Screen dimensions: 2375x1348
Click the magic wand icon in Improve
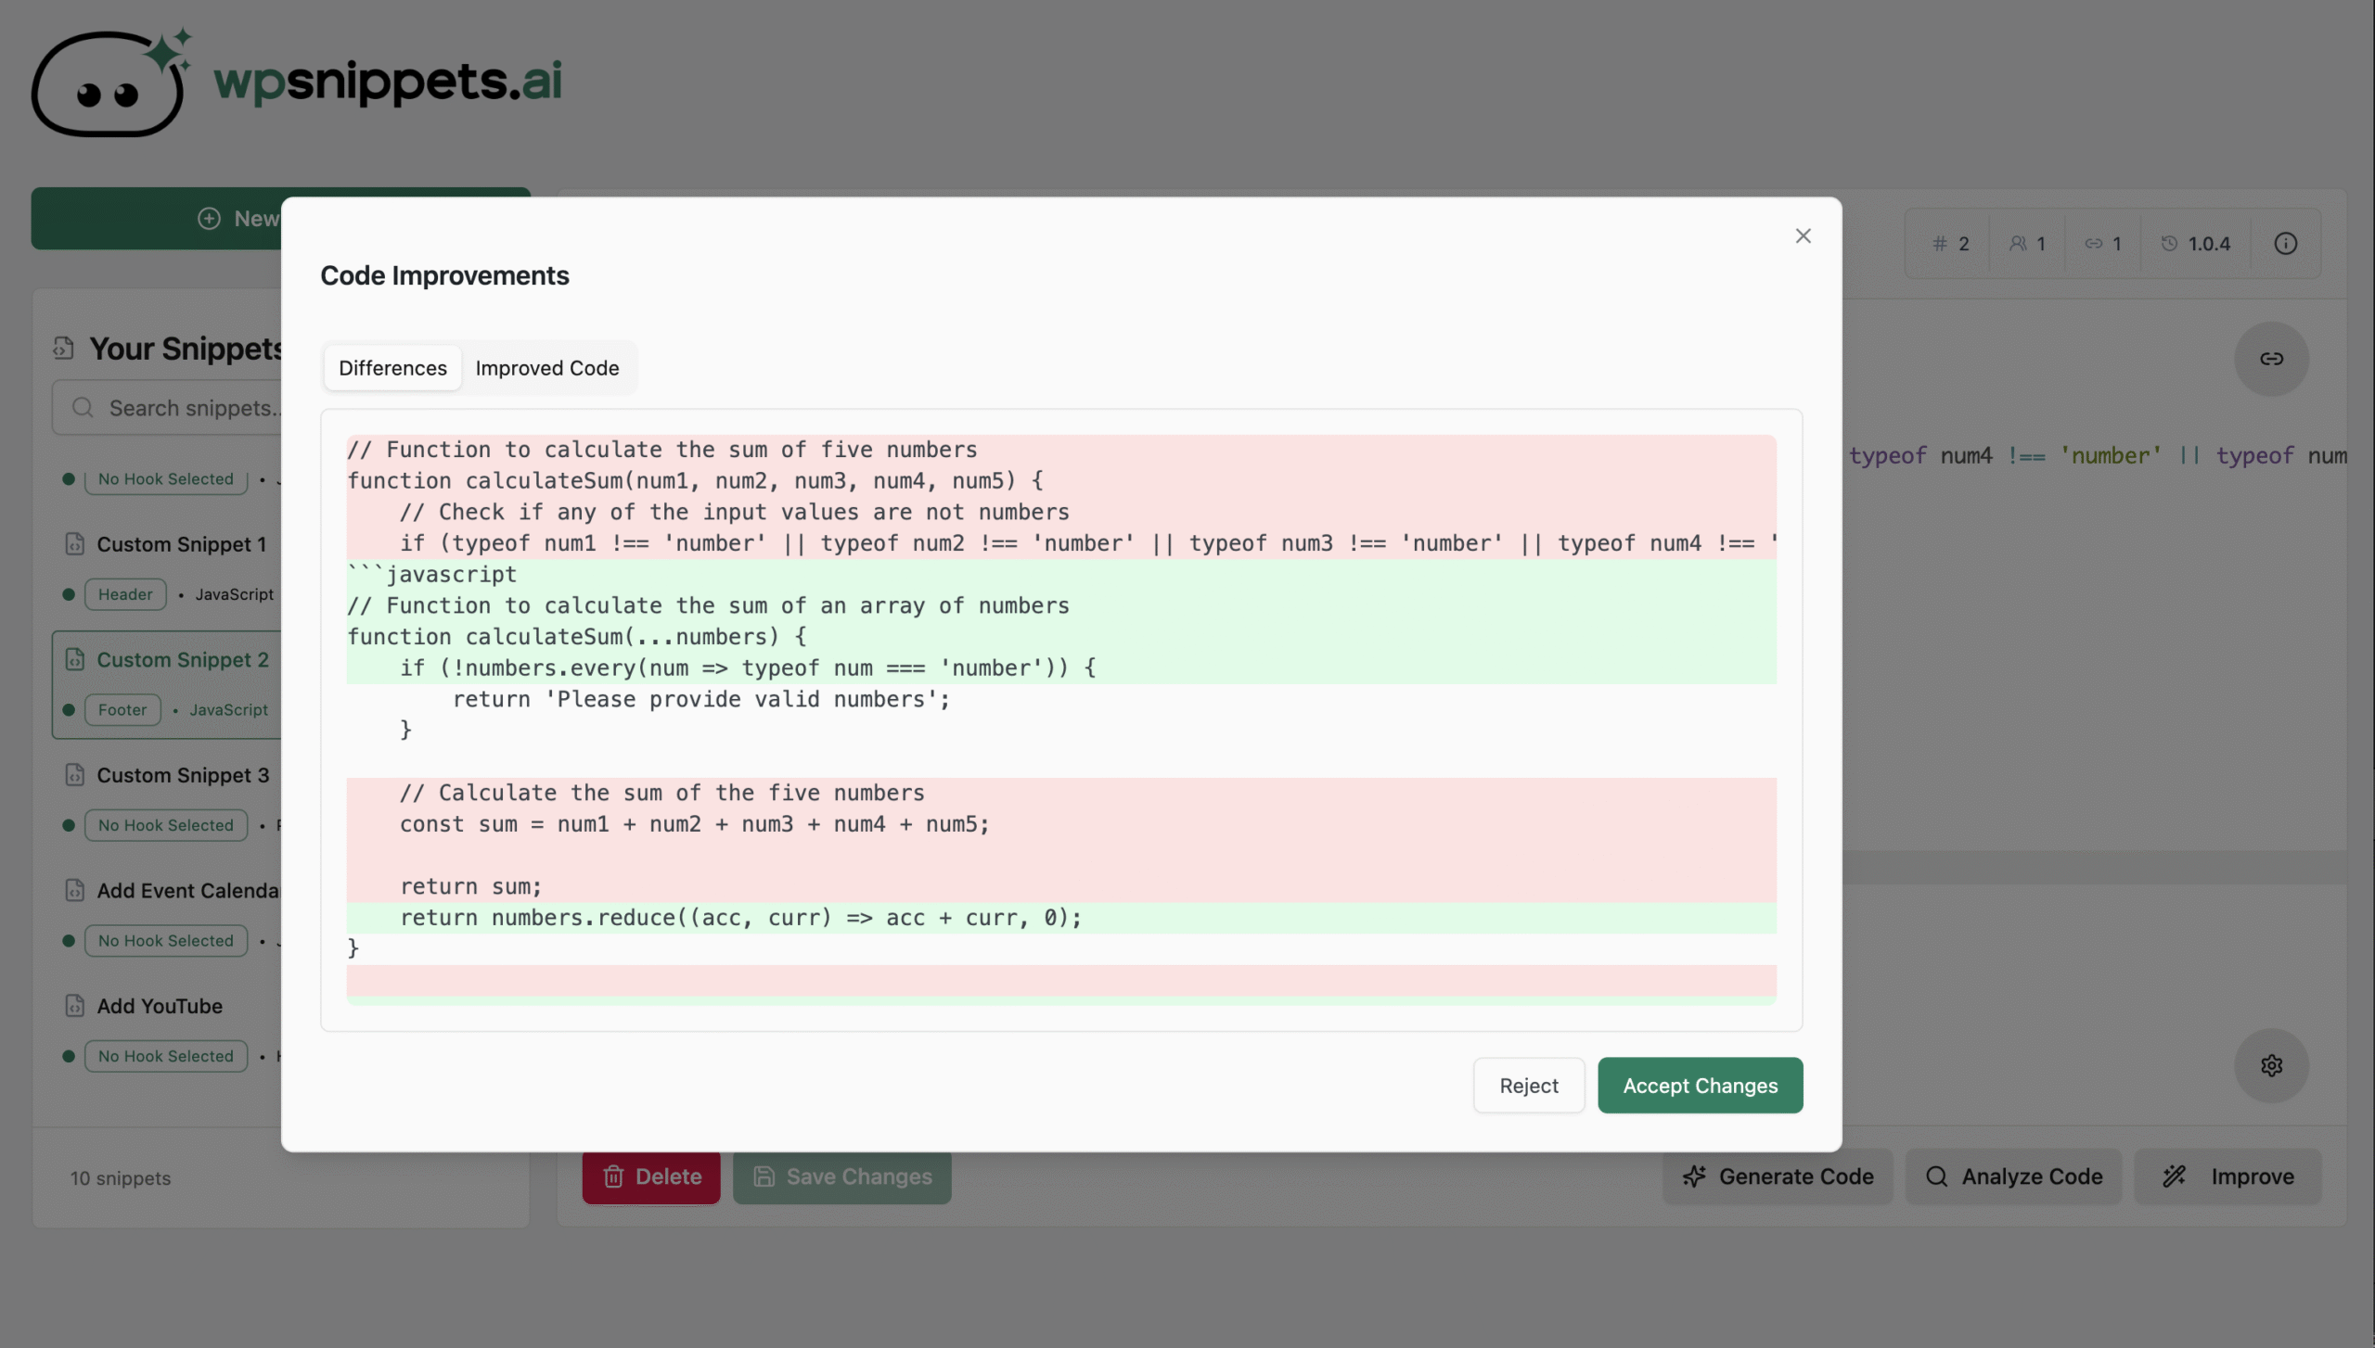tap(2175, 1177)
